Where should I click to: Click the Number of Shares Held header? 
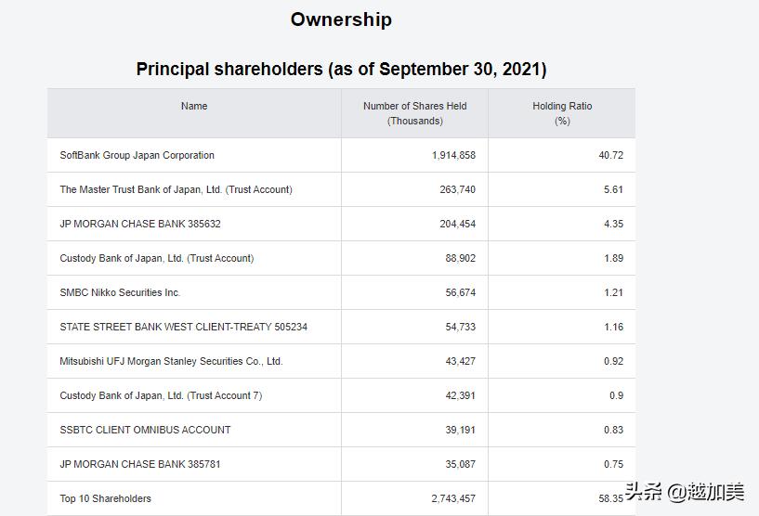coord(414,113)
